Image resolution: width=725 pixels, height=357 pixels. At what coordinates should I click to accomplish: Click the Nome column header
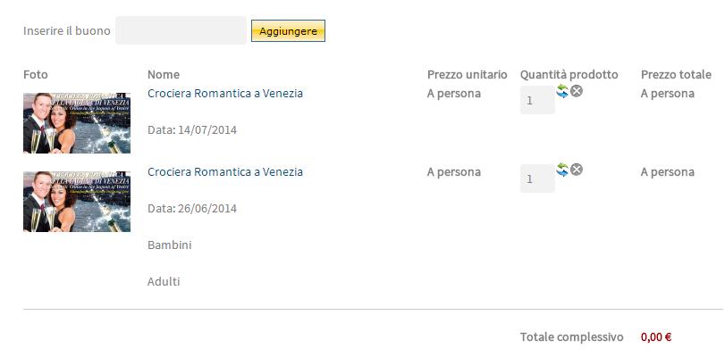point(164,74)
